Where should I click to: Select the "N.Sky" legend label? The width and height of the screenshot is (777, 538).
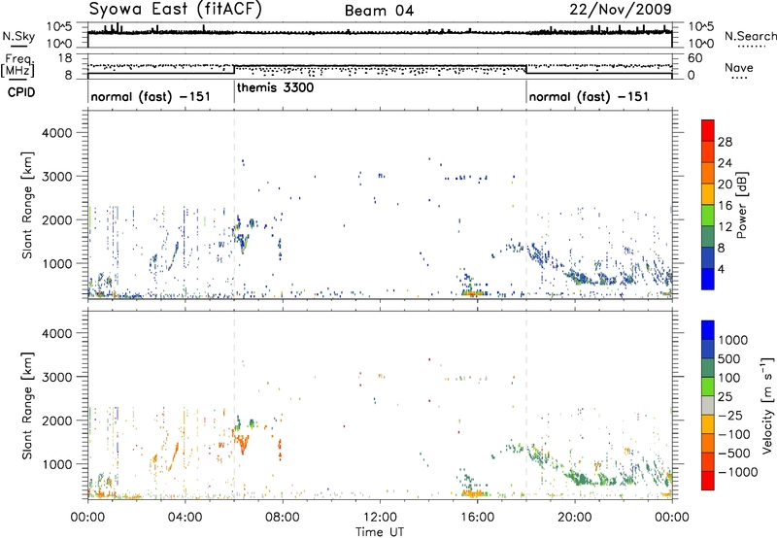pos(18,37)
